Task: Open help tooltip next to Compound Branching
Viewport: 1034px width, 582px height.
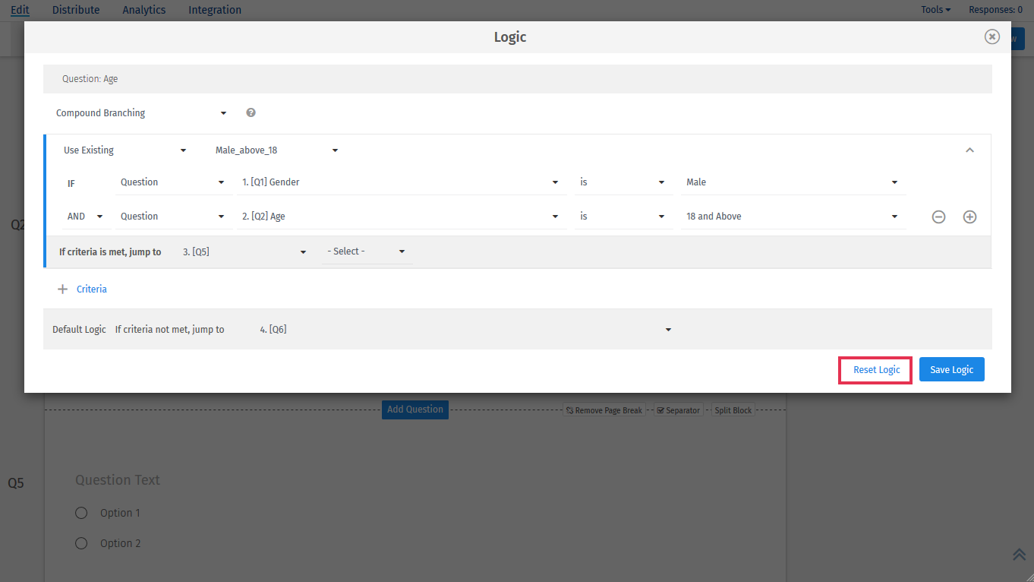Action: pyautogui.click(x=251, y=112)
